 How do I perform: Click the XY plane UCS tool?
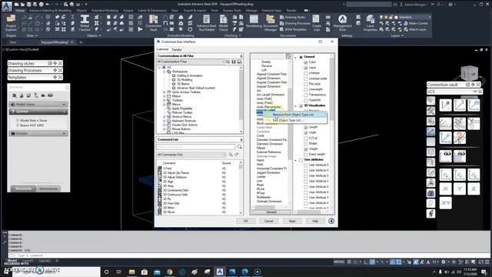(x=445, y=203)
